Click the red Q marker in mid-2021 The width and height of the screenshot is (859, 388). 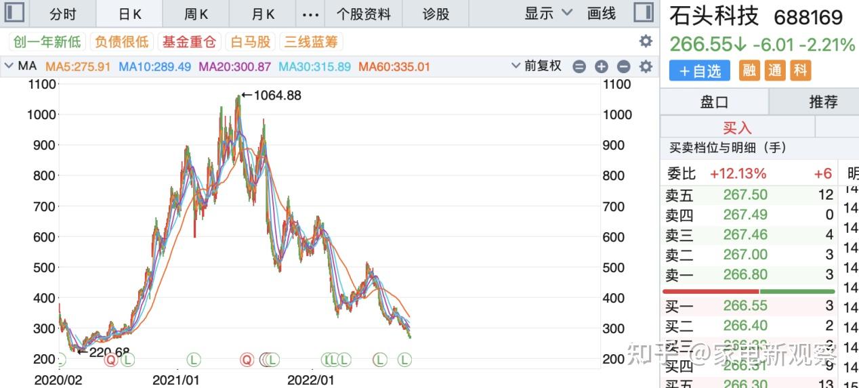pos(247,360)
